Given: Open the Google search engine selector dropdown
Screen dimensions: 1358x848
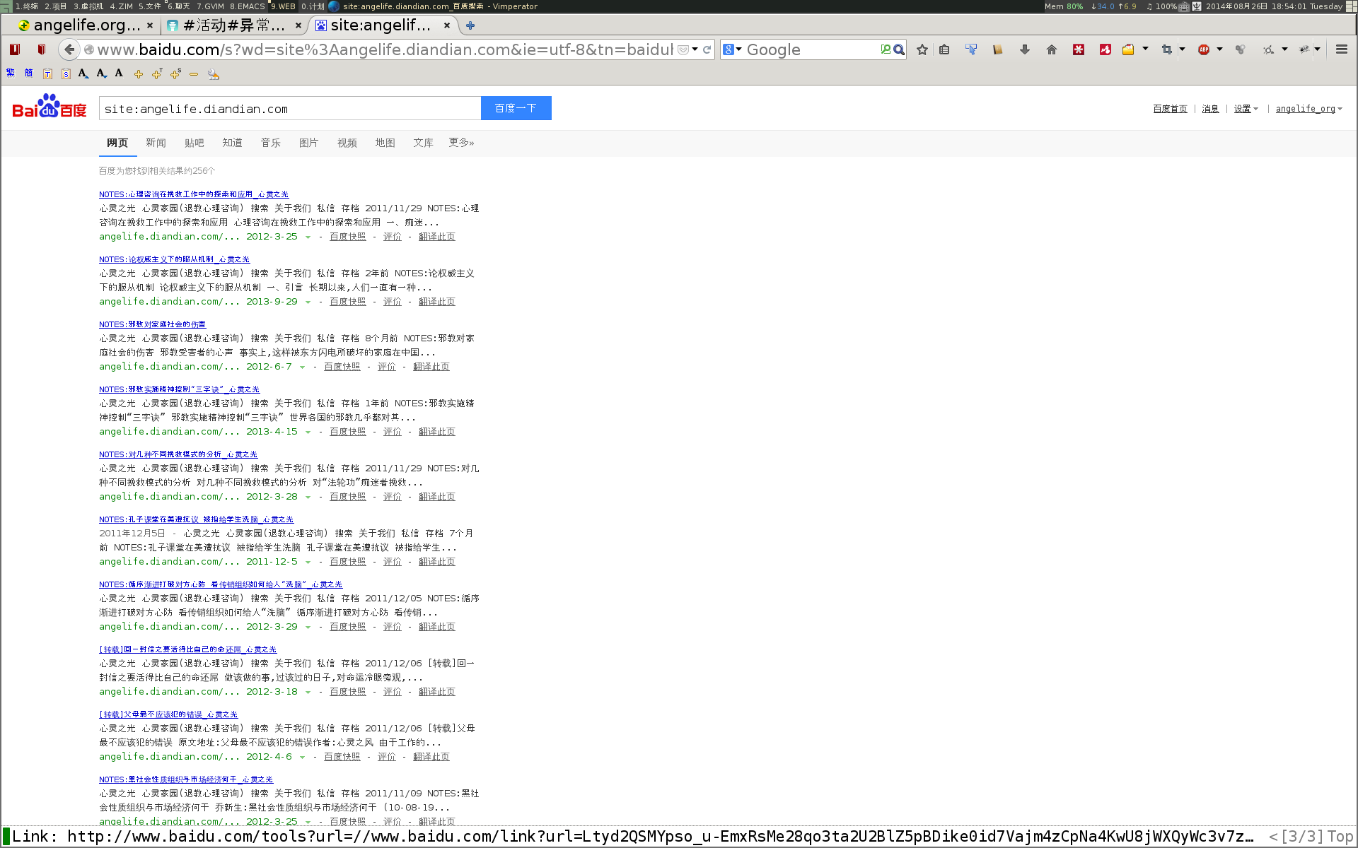Looking at the screenshot, I should coord(733,49).
